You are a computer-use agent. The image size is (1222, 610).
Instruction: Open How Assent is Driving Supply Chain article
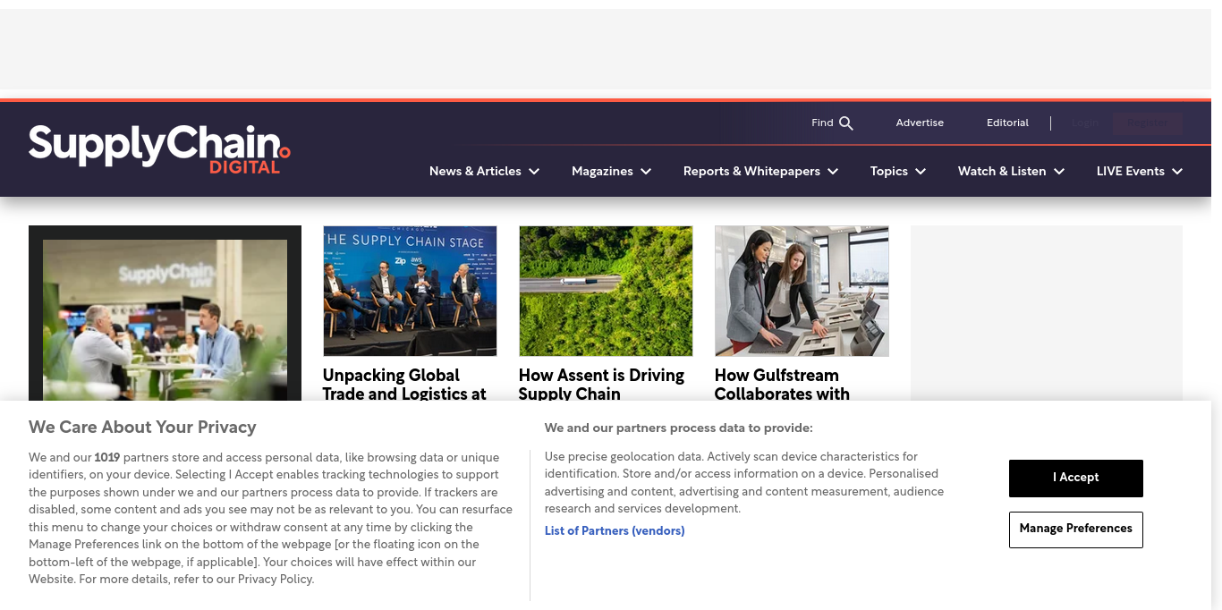[601, 384]
